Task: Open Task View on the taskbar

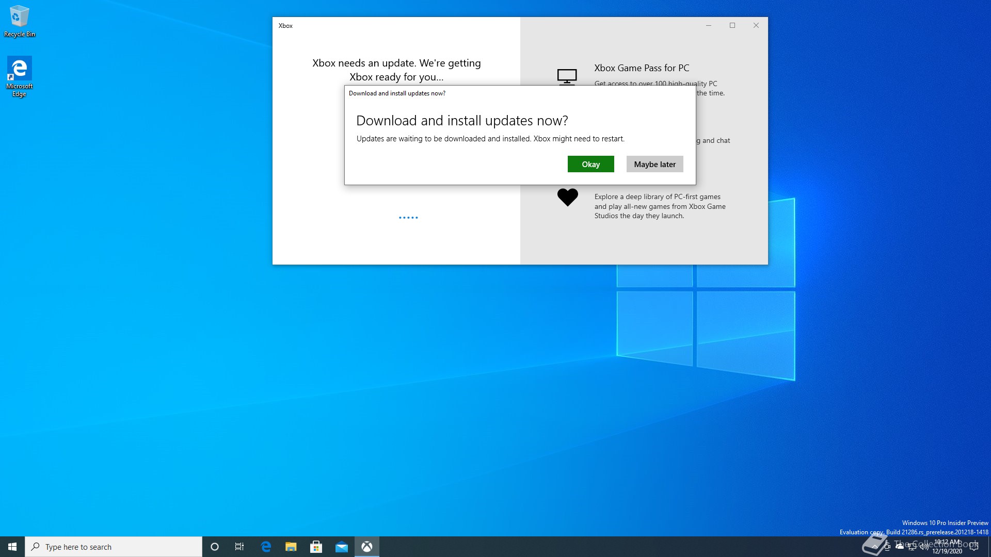Action: pyautogui.click(x=239, y=547)
